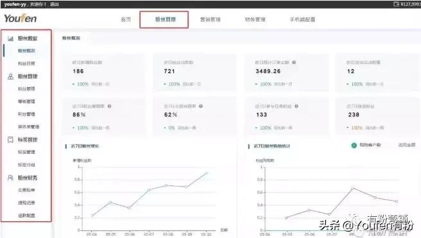Click the 238 statistic value
421x238 pixels.
(354, 115)
